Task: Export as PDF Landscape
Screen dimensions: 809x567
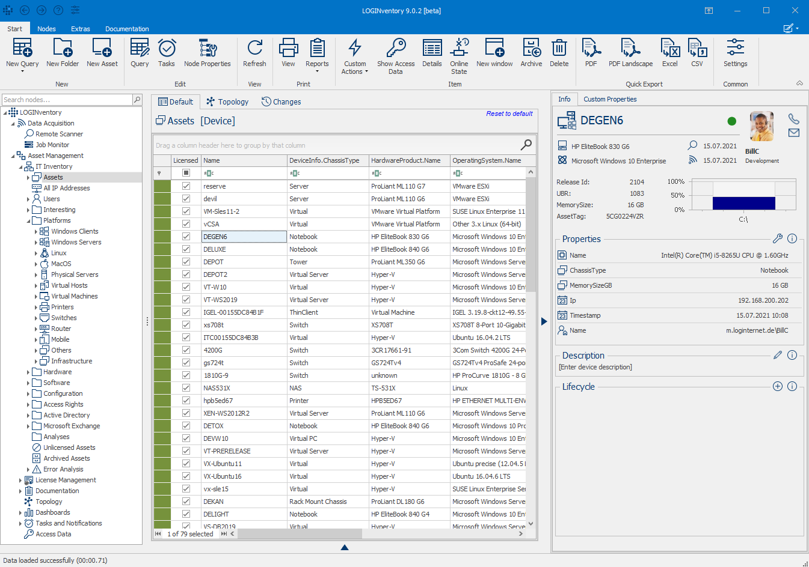Action: coord(630,53)
